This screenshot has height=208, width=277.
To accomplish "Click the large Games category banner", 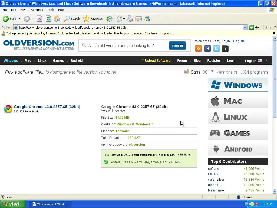I will pyautogui.click(x=238, y=133).
